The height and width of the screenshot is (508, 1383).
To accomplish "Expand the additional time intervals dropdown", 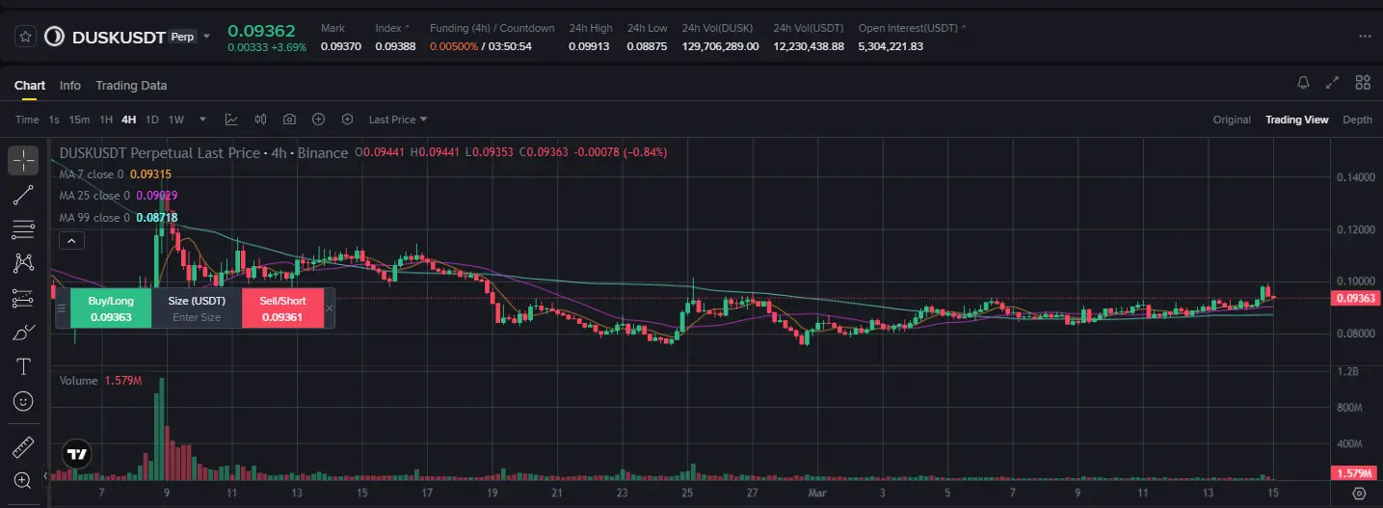I will [202, 120].
